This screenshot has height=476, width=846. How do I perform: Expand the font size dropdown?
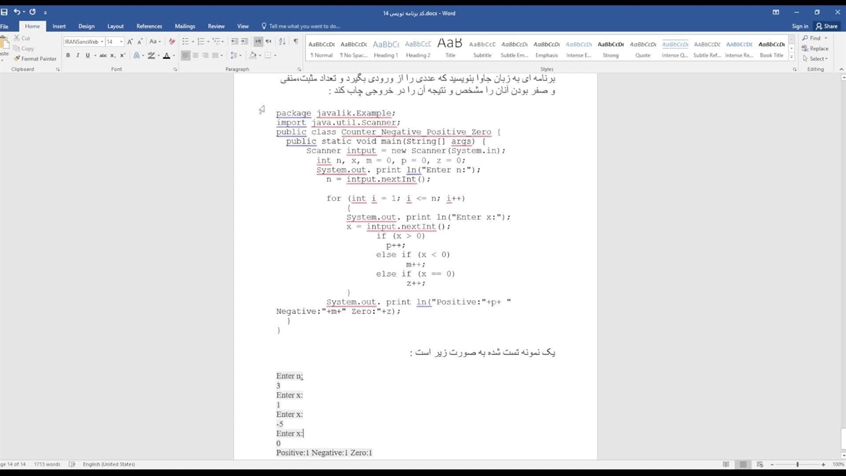click(x=121, y=42)
